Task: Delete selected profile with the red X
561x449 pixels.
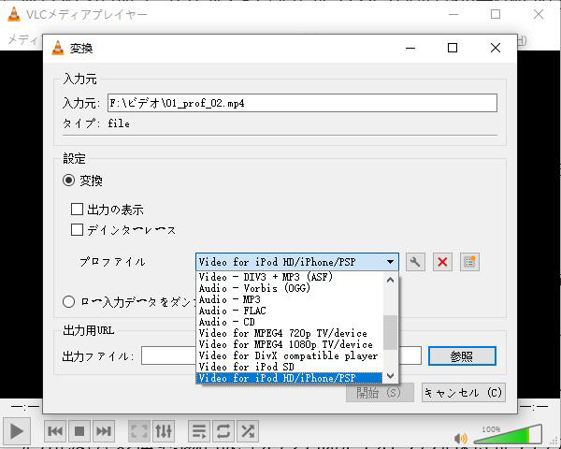Action: click(x=442, y=262)
